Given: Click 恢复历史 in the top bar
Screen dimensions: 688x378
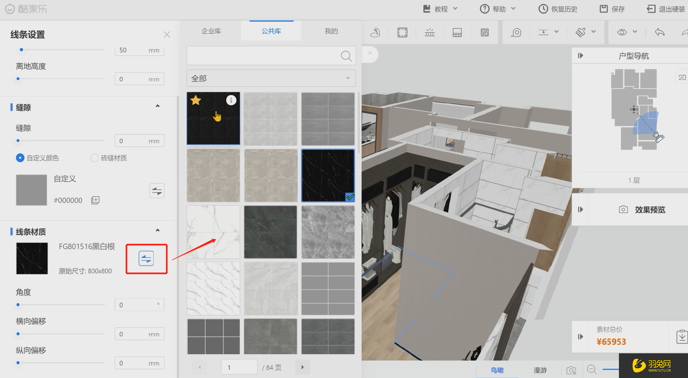Looking at the screenshot, I should (x=558, y=9).
